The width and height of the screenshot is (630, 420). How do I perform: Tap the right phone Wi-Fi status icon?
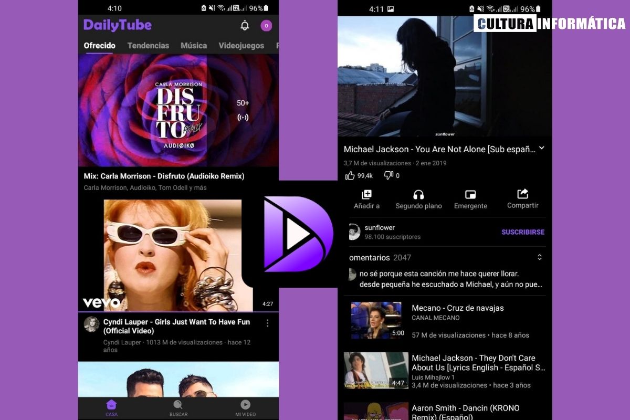489,8
